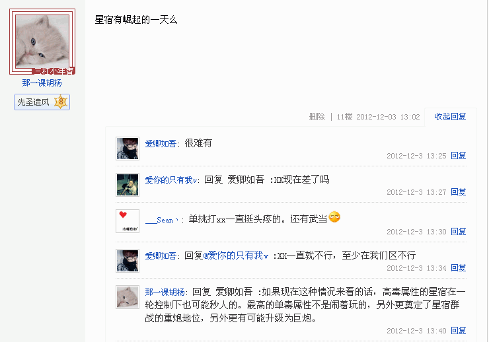Screen dimensions: 489x342
Task: Click 爱你的只有我v username in second reply
Action: coord(171,180)
